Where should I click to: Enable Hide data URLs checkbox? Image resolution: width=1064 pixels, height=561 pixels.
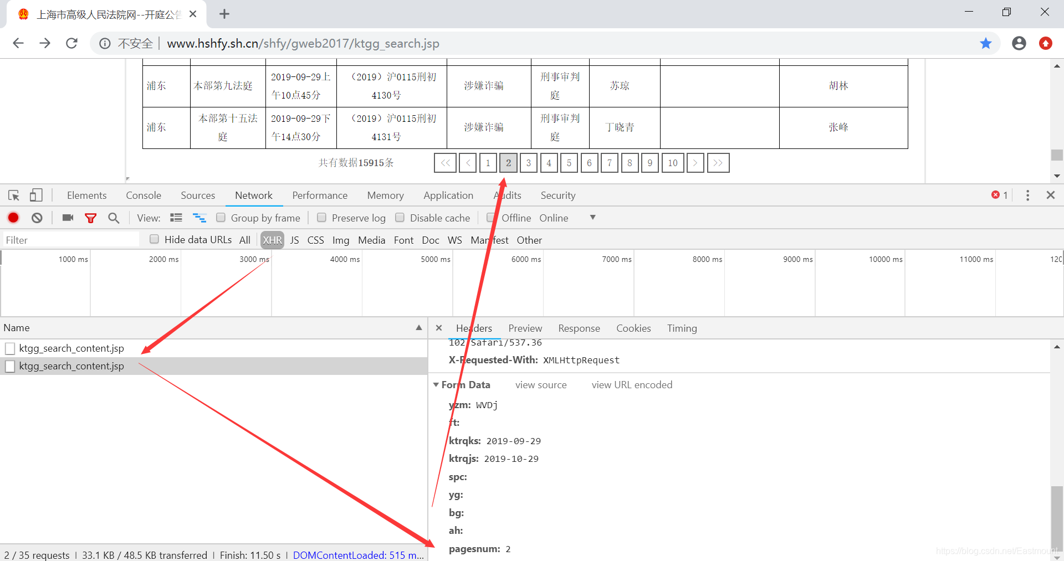(154, 239)
